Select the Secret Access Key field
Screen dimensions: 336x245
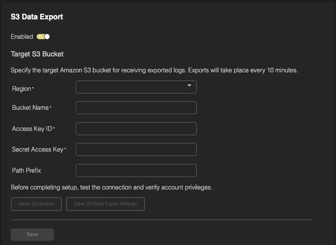tap(136, 149)
